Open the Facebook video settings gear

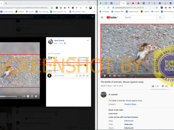tap(28, 96)
